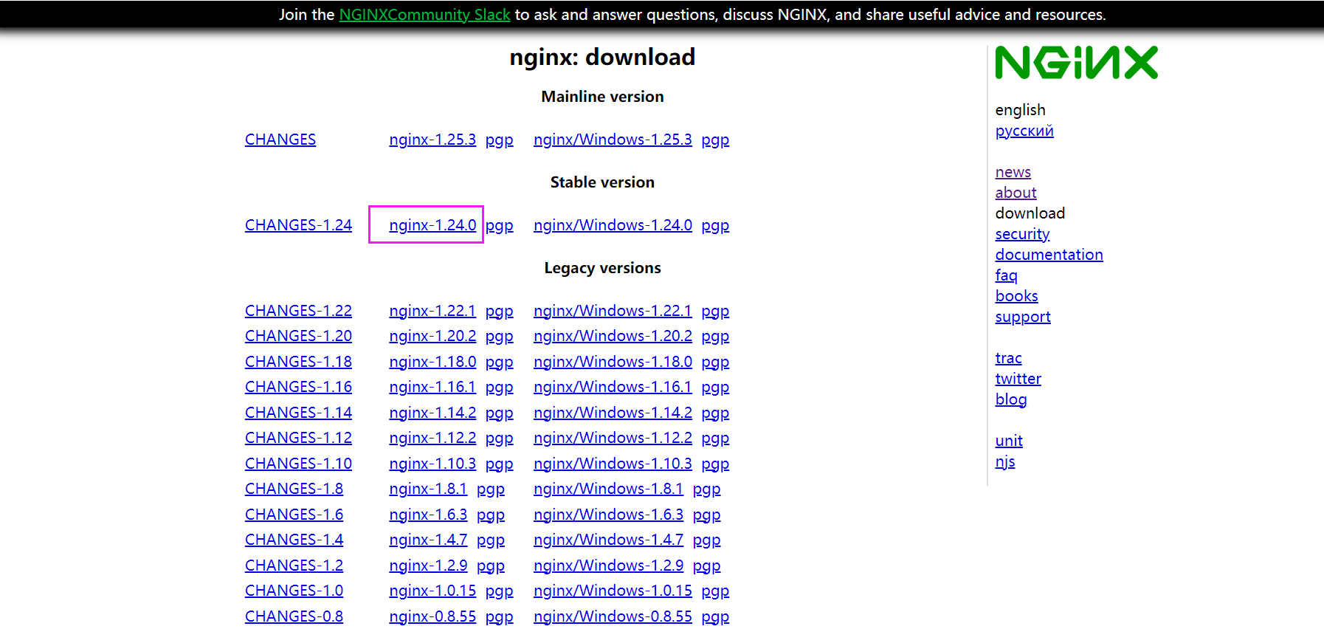The width and height of the screenshot is (1324, 629).
Task: Download nginx-1.6.3
Action: pos(428,515)
